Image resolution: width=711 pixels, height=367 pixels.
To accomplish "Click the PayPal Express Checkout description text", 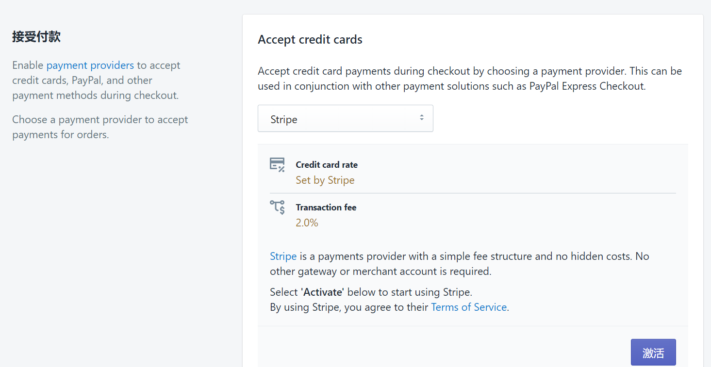I will (469, 79).
